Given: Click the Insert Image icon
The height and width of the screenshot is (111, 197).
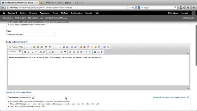Looking at the screenshot, I should [81, 47].
